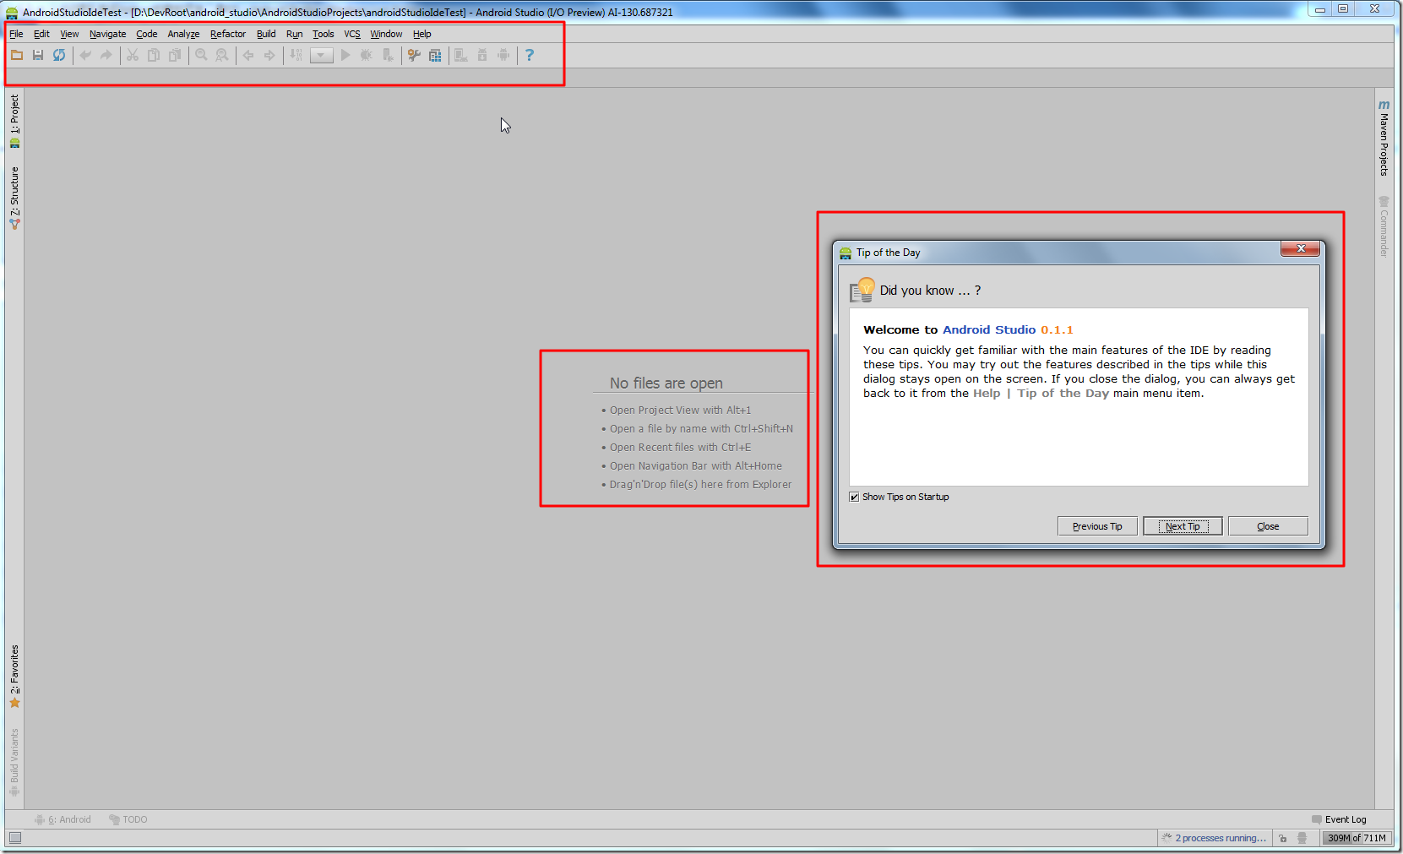
Task: Click the Forward navigation arrow
Action: [x=269, y=55]
